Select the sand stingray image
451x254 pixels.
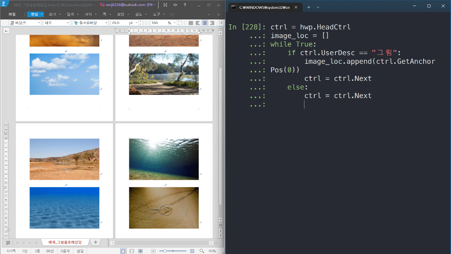(x=164, y=208)
